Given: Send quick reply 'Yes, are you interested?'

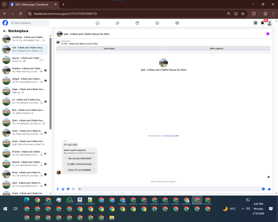Looking at the screenshot, I should point(80,158).
